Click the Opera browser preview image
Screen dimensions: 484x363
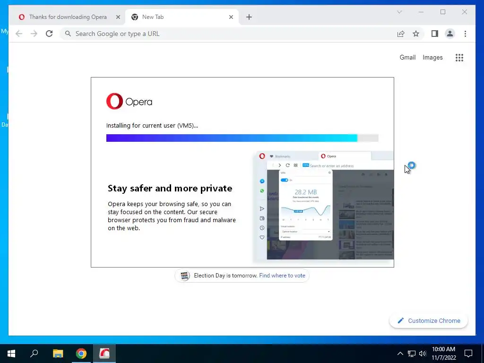click(x=323, y=207)
